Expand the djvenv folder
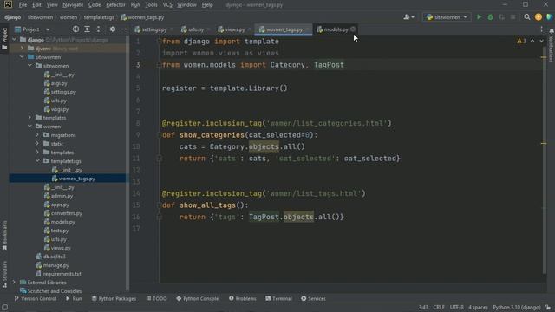Viewport: 555px width, 312px height. click(22, 49)
